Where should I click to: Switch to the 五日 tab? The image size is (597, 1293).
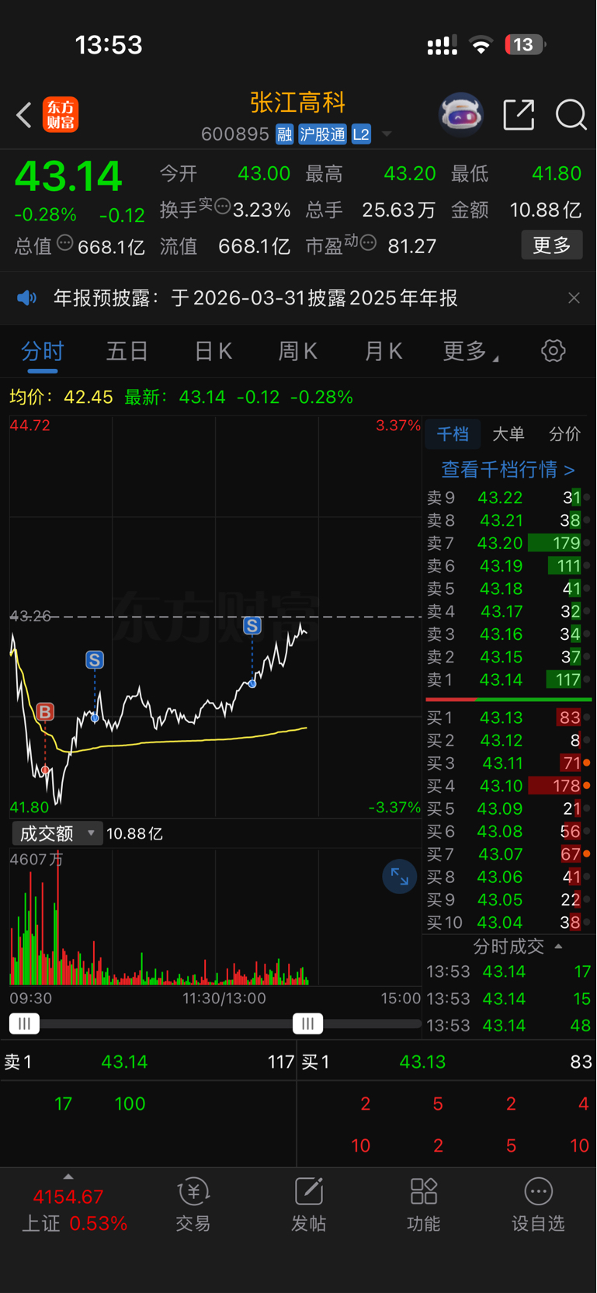pos(127,352)
